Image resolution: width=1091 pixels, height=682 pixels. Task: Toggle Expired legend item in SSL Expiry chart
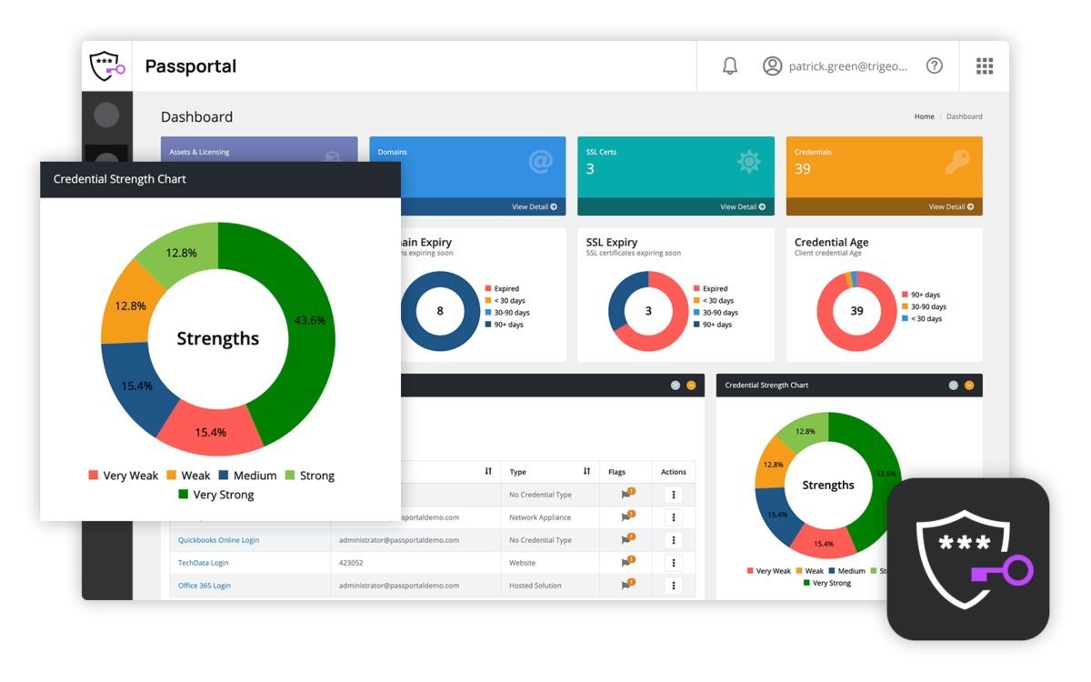pyautogui.click(x=710, y=288)
